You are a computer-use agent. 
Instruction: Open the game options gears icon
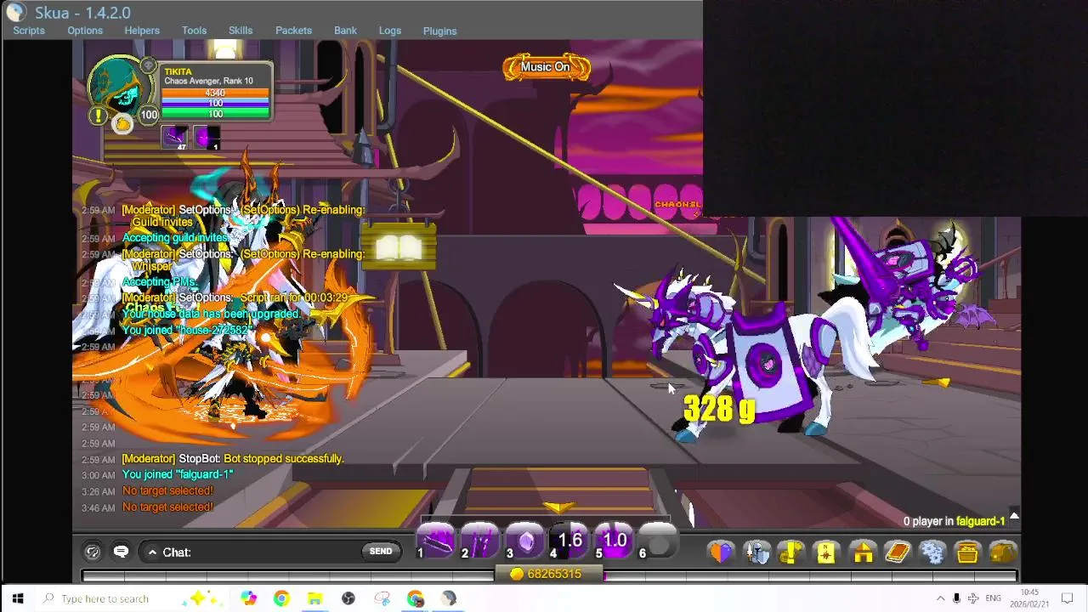click(x=932, y=552)
